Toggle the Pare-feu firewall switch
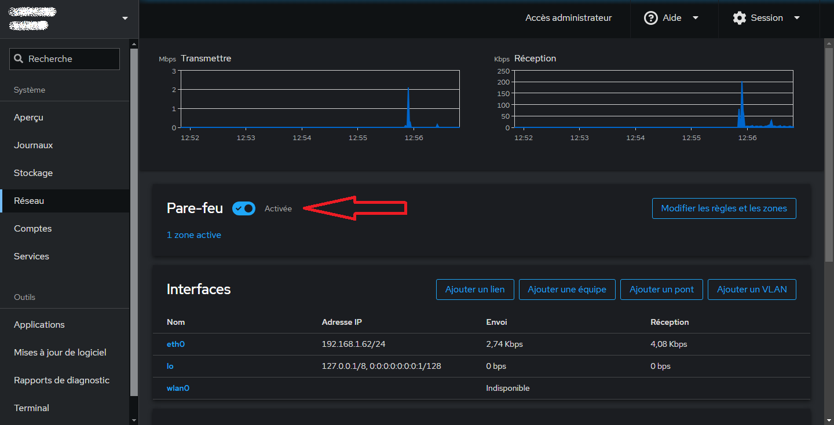This screenshot has width=834, height=425. [x=244, y=208]
